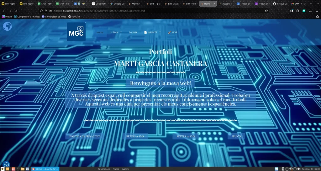The image size is (321, 171).
Task: Open the accessibility widget icon at bottom-left
Action: click(6, 164)
